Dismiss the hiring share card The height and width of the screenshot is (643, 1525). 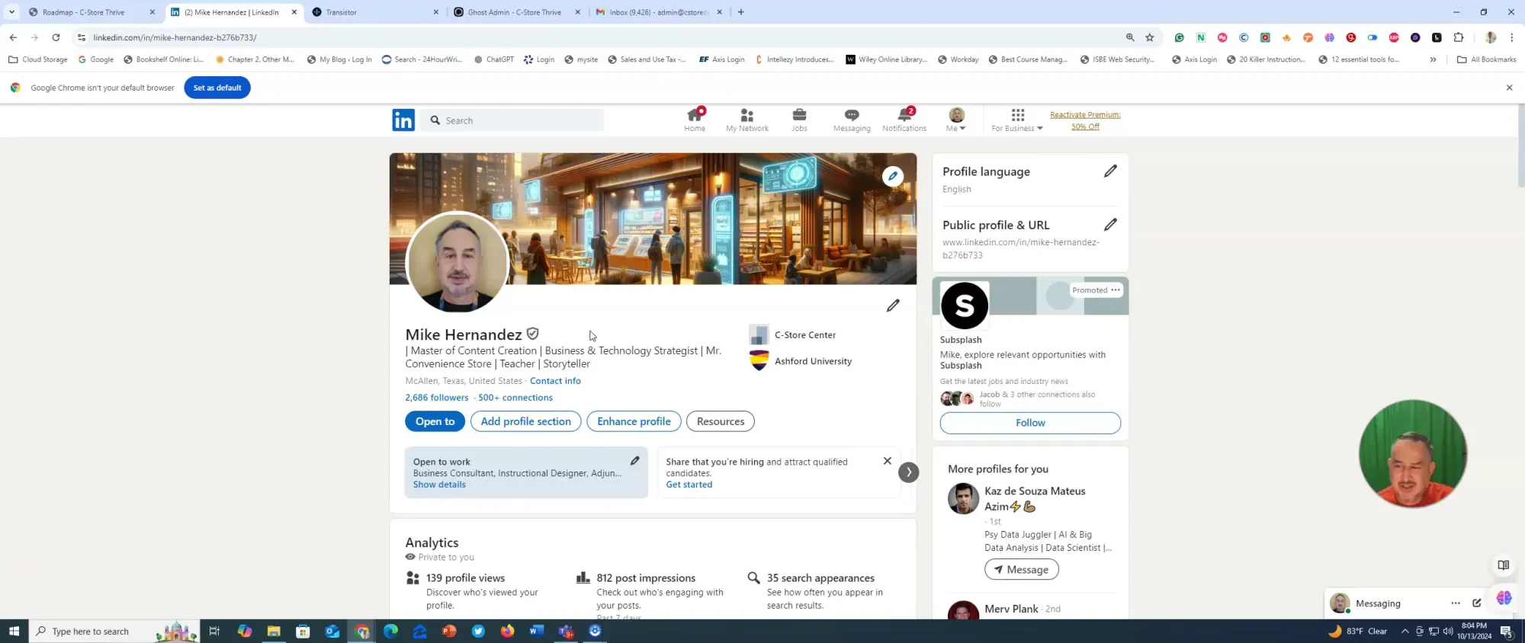(x=887, y=461)
